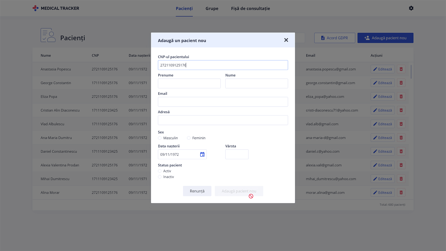446x251 pixels.
Task: Click email vlad.alb@gmail.com
Action: [x=322, y=124]
